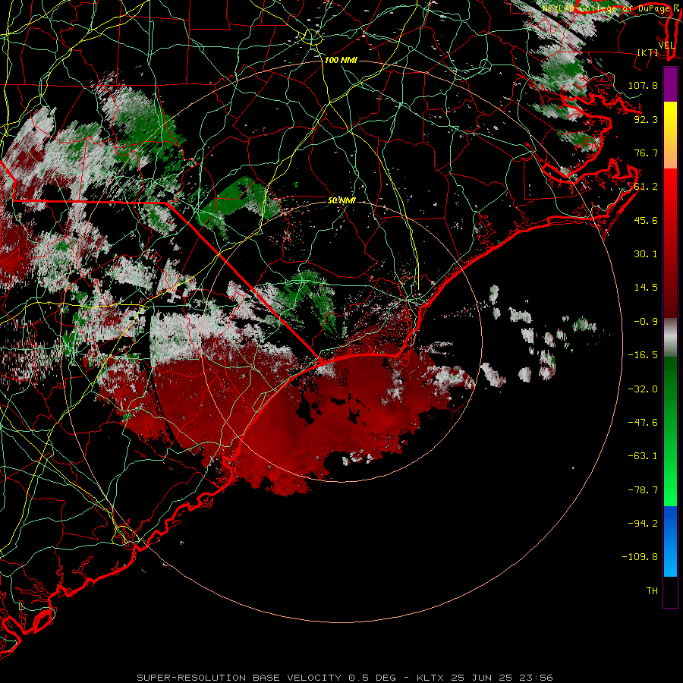Select the 61.2 legend value
This screenshot has height=683, width=683.
(x=646, y=187)
